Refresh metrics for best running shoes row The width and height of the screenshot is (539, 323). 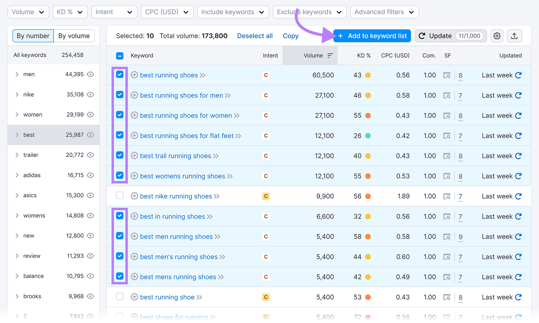point(518,75)
